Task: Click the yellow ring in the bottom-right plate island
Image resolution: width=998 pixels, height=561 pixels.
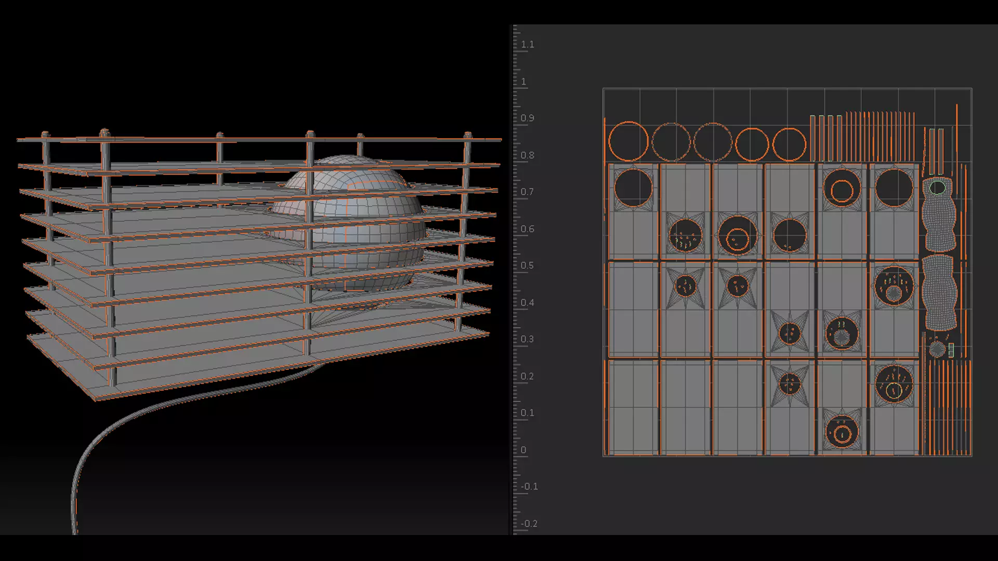Action: pos(894,390)
